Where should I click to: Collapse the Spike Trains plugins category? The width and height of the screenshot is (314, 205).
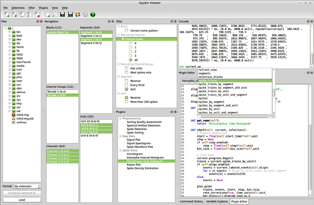(121, 150)
